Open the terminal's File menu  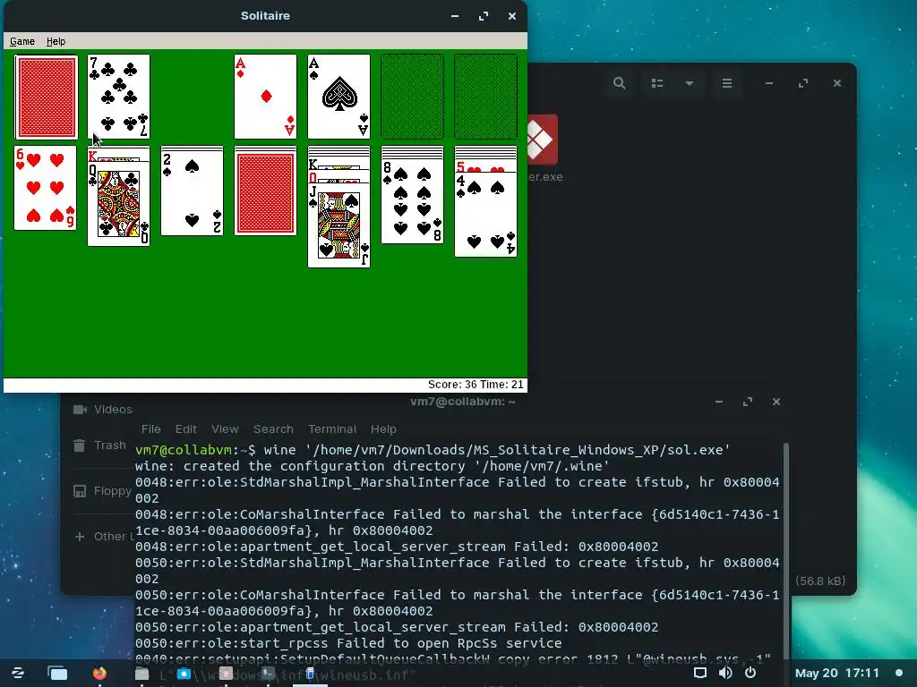pyautogui.click(x=150, y=428)
